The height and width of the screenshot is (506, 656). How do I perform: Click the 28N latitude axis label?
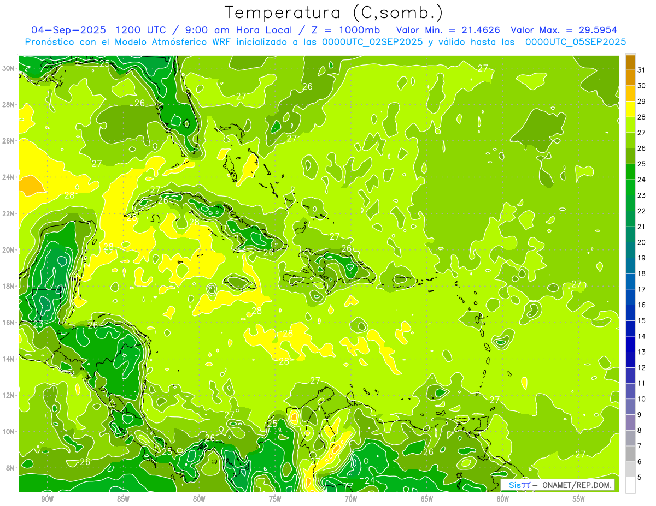point(8,104)
